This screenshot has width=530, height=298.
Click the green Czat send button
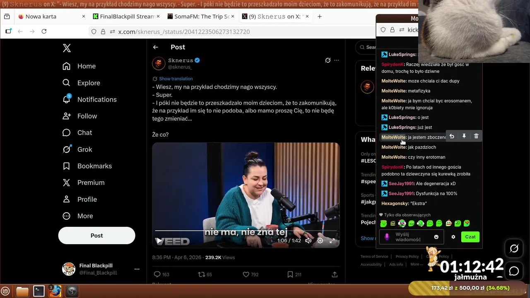470,237
